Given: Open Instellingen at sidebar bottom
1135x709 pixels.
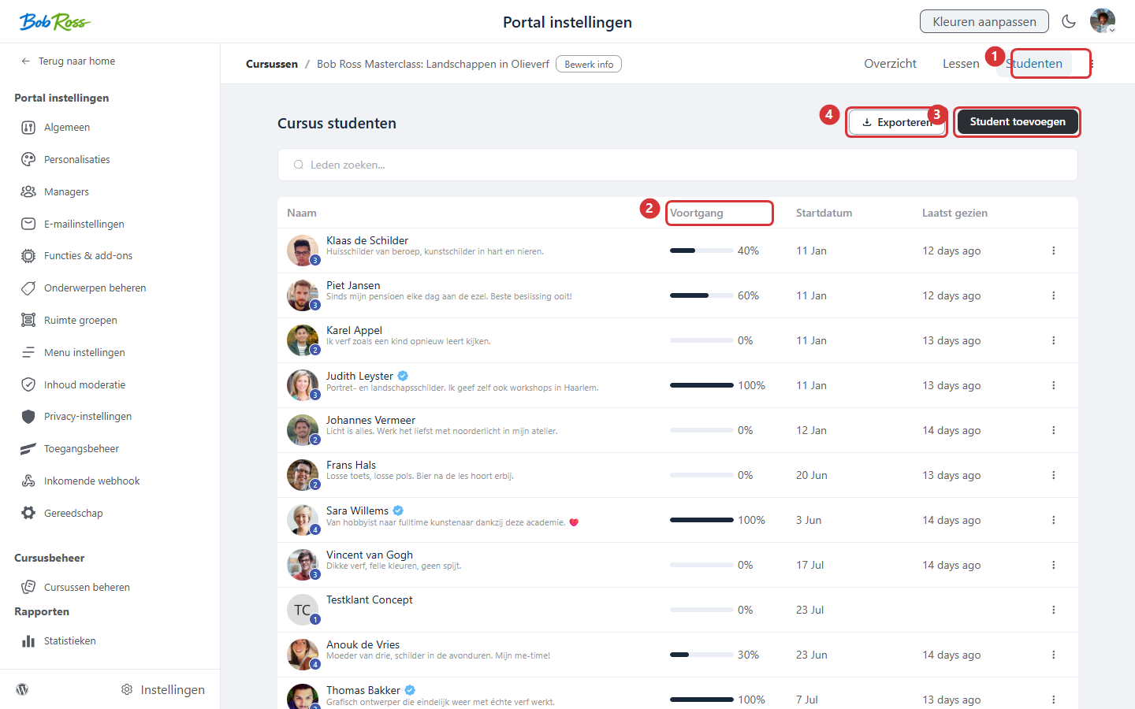Looking at the screenshot, I should point(163,689).
